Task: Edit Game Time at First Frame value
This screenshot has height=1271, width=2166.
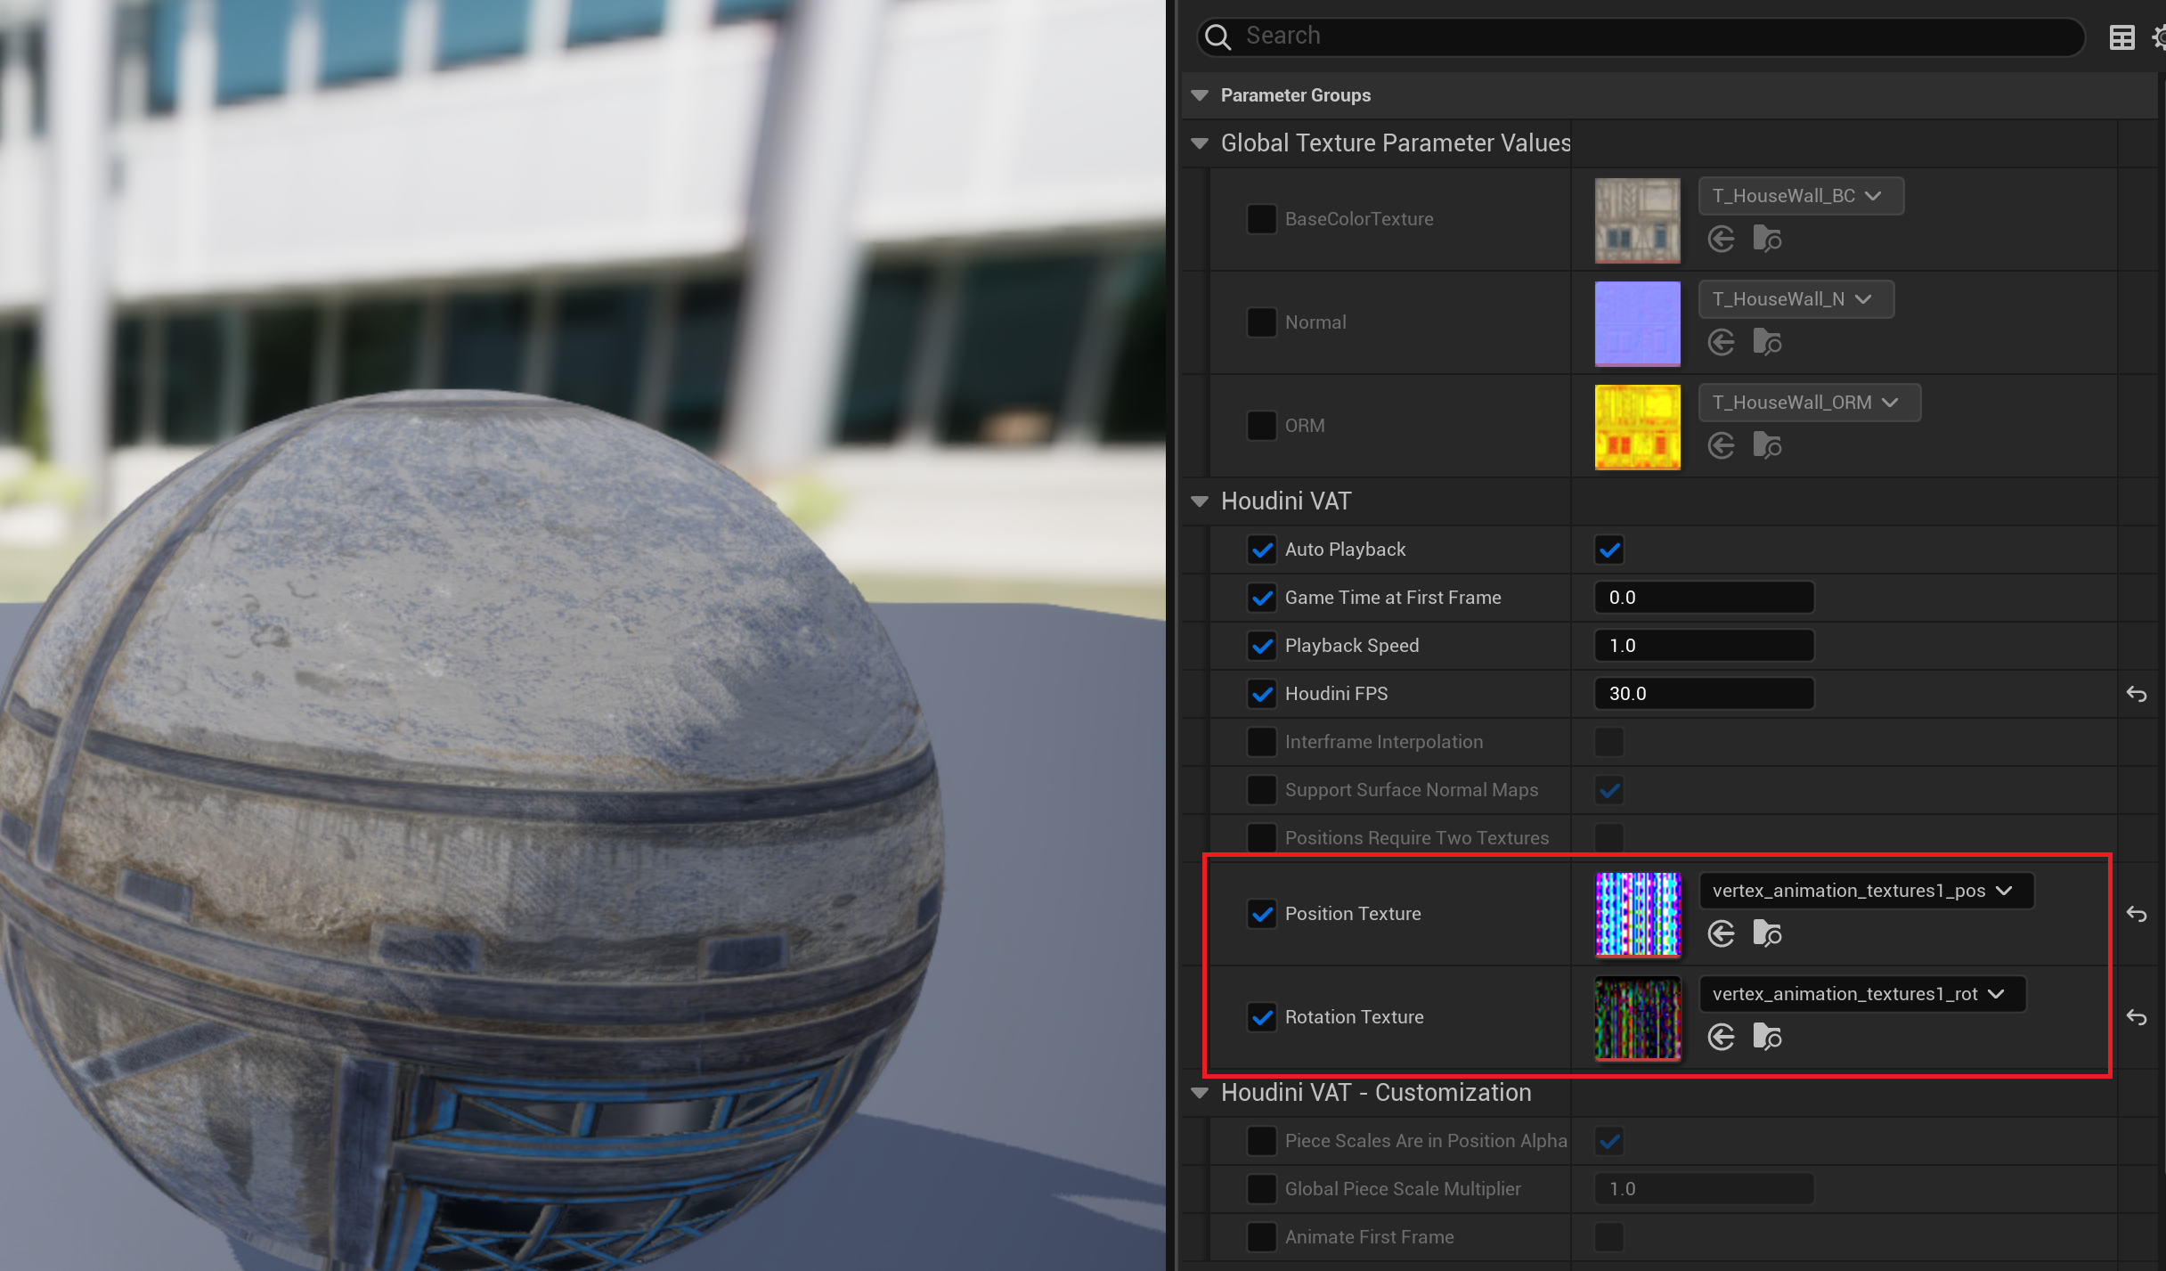Action: pyautogui.click(x=1704, y=598)
